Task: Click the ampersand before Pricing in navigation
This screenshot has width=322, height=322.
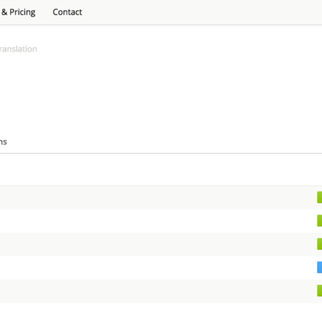Action: click(4, 12)
